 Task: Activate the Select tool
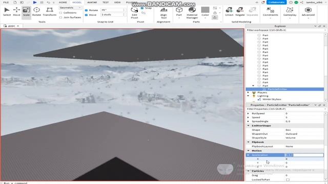point(7,12)
